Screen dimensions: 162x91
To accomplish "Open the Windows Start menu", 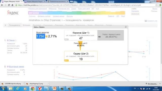I will [x=3, y=89].
